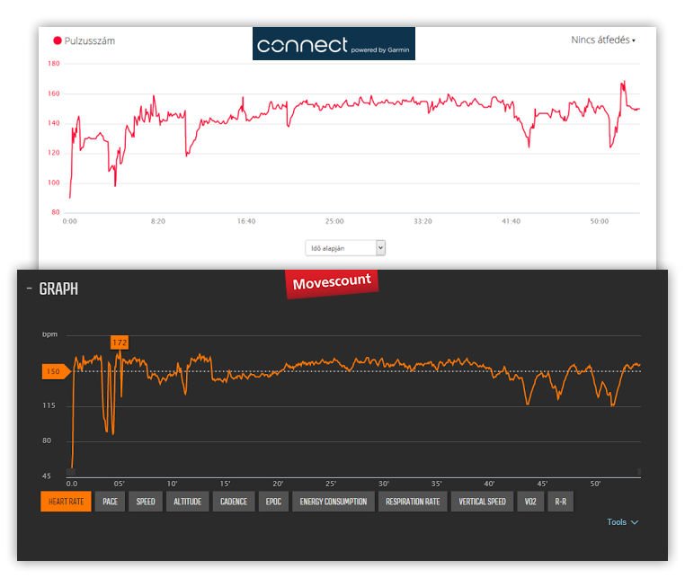Expand the Tools menu

(623, 522)
